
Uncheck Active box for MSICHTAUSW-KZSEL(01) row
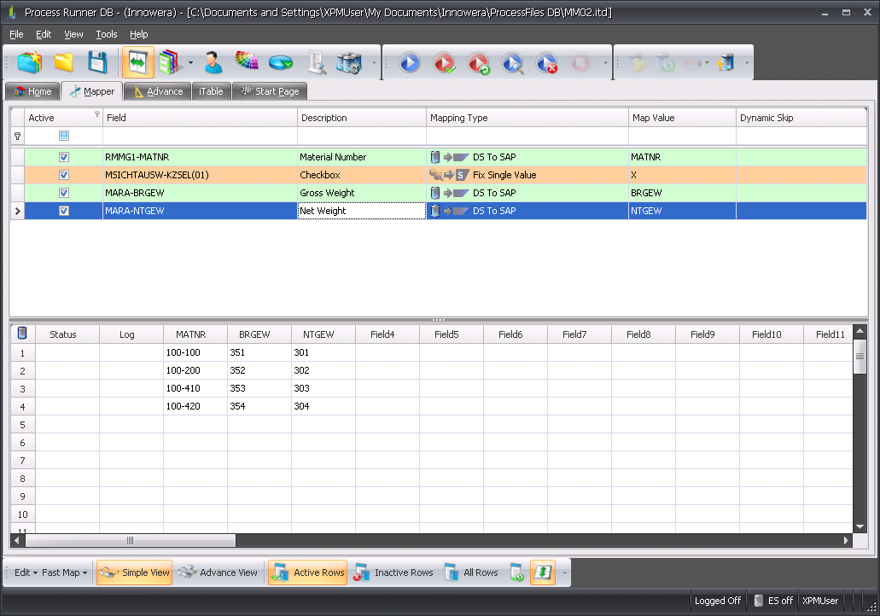point(64,175)
